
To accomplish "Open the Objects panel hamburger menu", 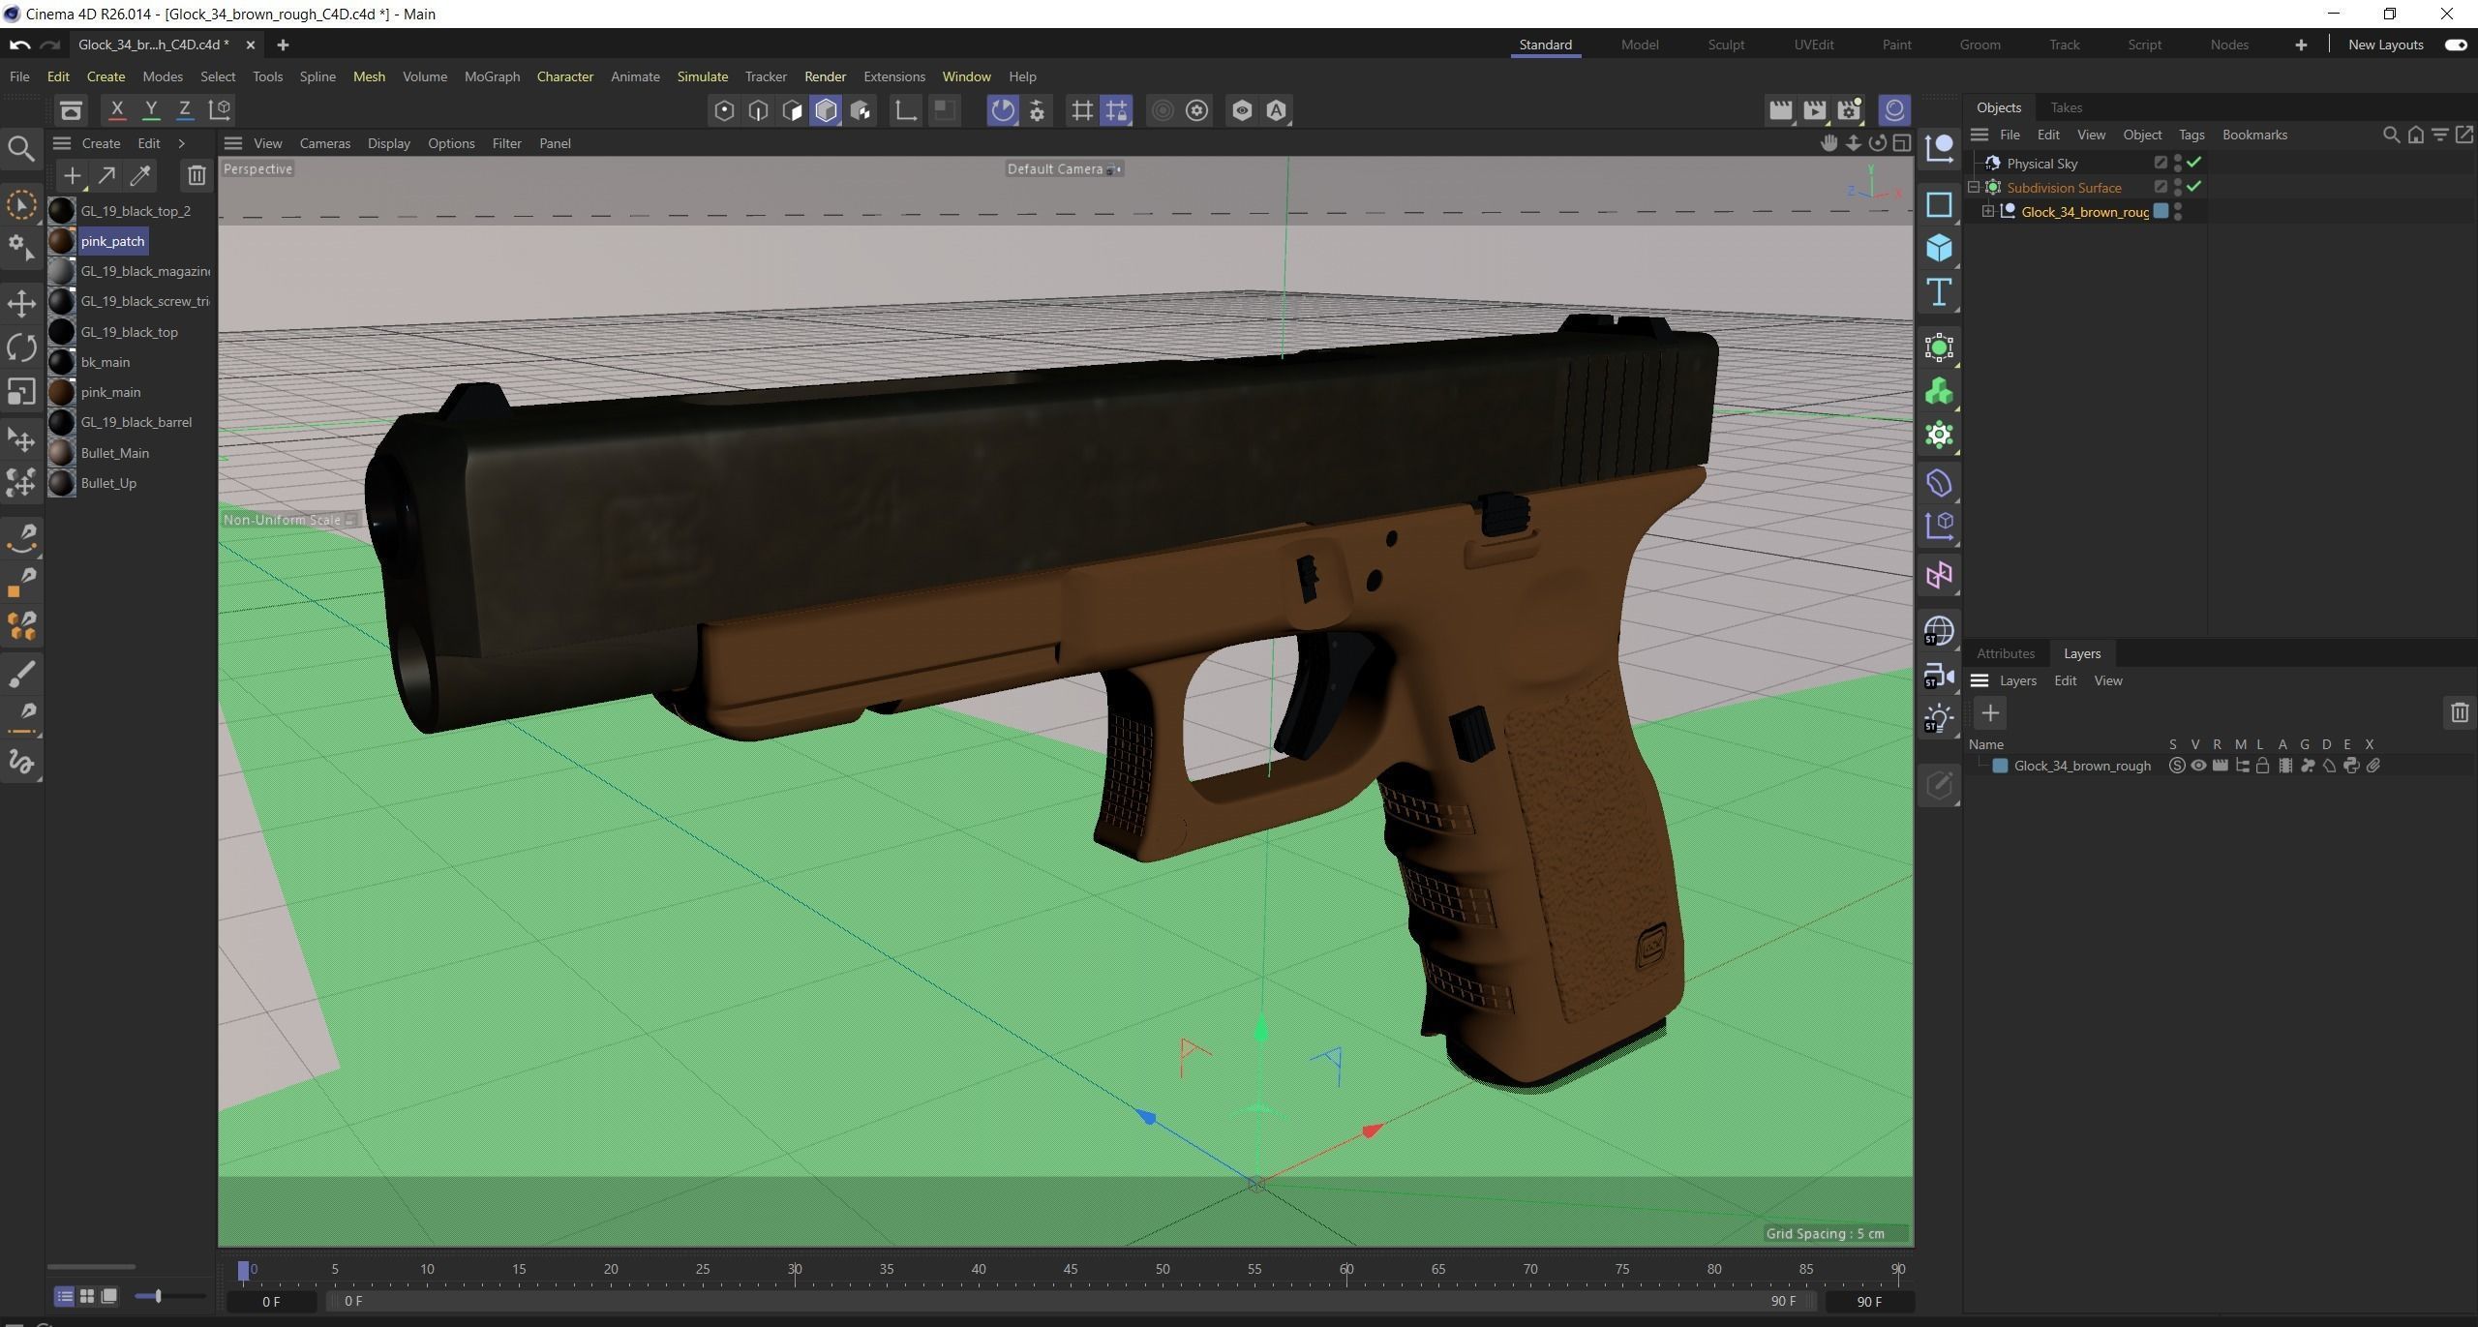I will [1979, 136].
